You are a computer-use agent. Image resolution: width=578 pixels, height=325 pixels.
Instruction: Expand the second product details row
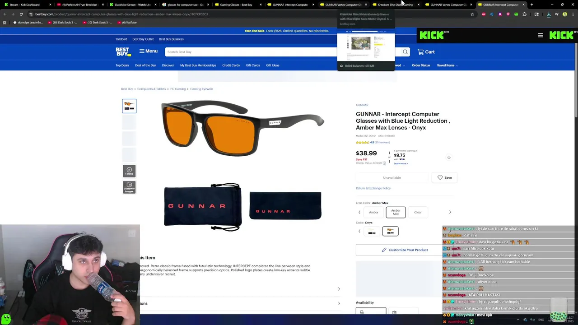tap(239, 303)
